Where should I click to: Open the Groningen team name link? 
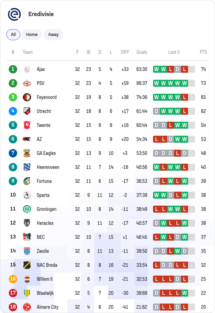47,209
